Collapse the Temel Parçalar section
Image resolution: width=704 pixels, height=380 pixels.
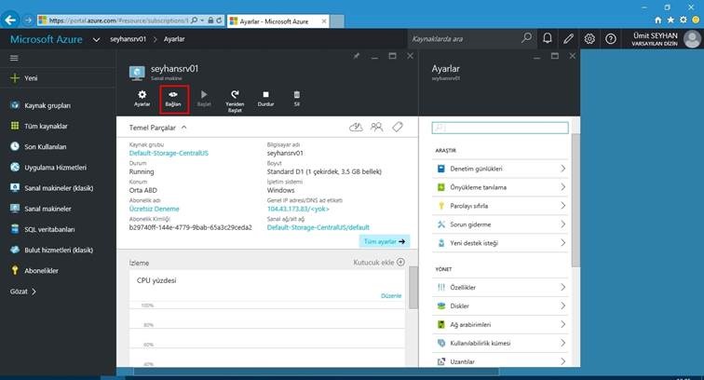click(184, 128)
